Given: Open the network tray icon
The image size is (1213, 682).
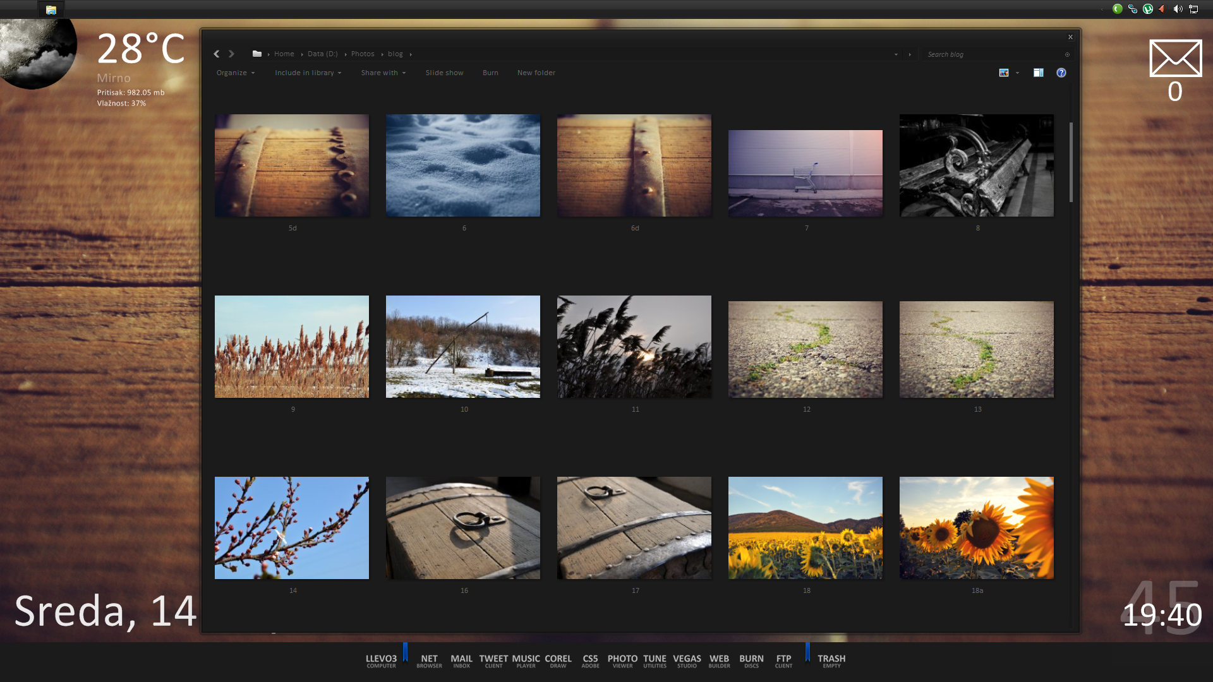Looking at the screenshot, I should click(x=1193, y=9).
